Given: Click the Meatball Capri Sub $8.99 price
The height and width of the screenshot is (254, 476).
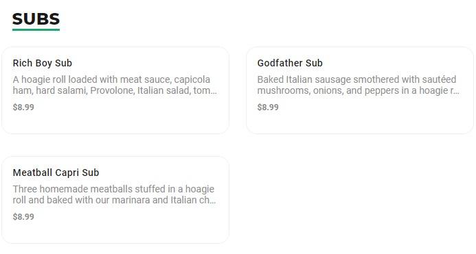Looking at the screenshot, I should click(x=23, y=217).
